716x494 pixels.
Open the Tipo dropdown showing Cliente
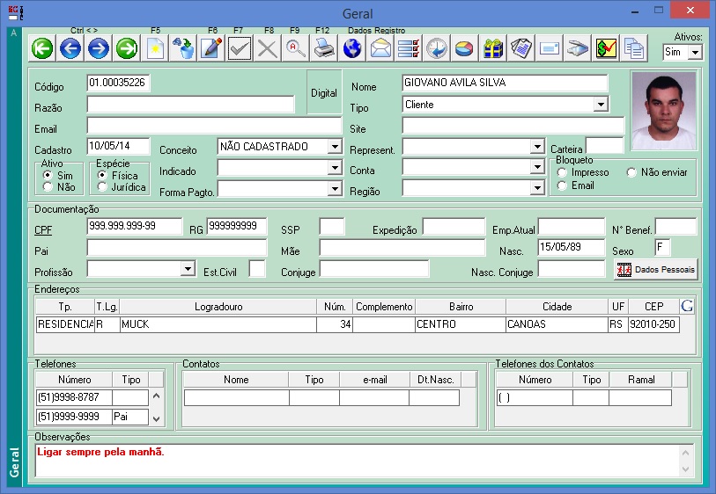(600, 105)
